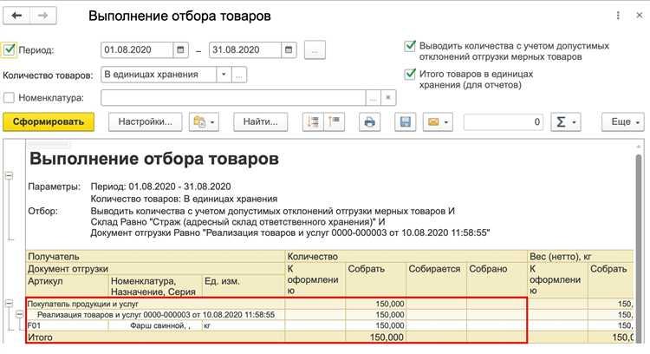Click the empty Номенклатура input field

[x=233, y=98]
